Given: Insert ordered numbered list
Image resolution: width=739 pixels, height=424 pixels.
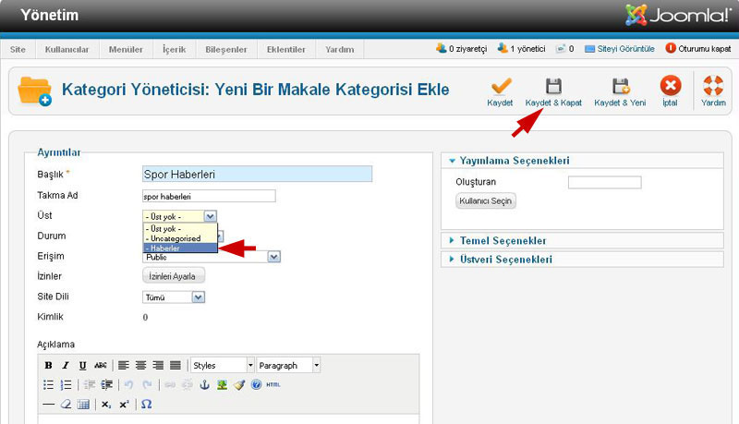Looking at the screenshot, I should pyautogui.click(x=66, y=385).
